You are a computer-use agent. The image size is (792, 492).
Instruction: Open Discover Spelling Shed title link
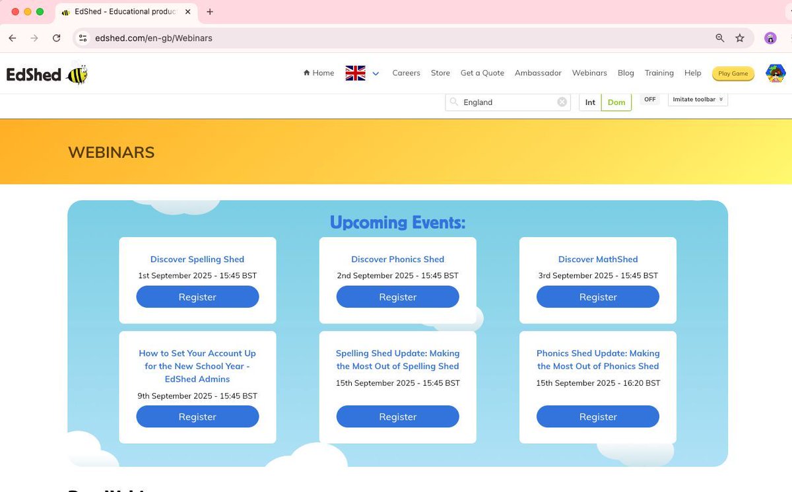[x=197, y=260]
